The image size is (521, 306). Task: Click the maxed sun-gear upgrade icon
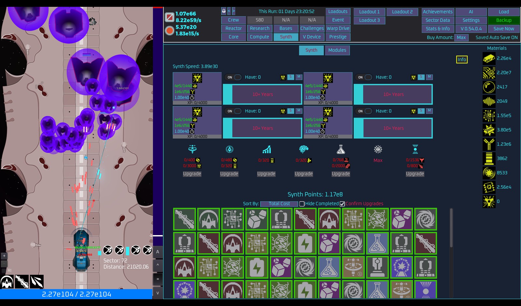377,149
